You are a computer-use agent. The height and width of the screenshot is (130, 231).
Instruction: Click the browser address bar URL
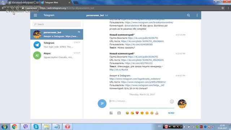[x=67, y=8]
